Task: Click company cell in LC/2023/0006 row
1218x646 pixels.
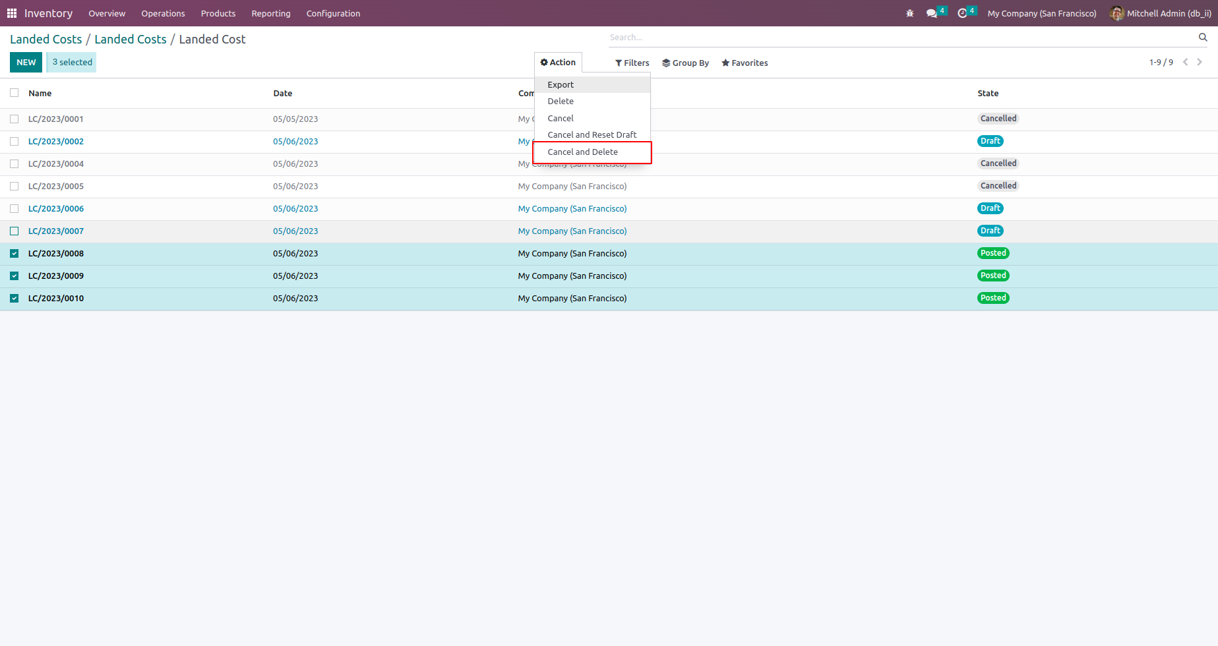Action: tap(572, 209)
